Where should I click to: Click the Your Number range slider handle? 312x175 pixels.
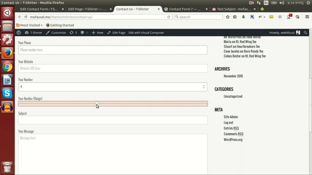pos(97,104)
